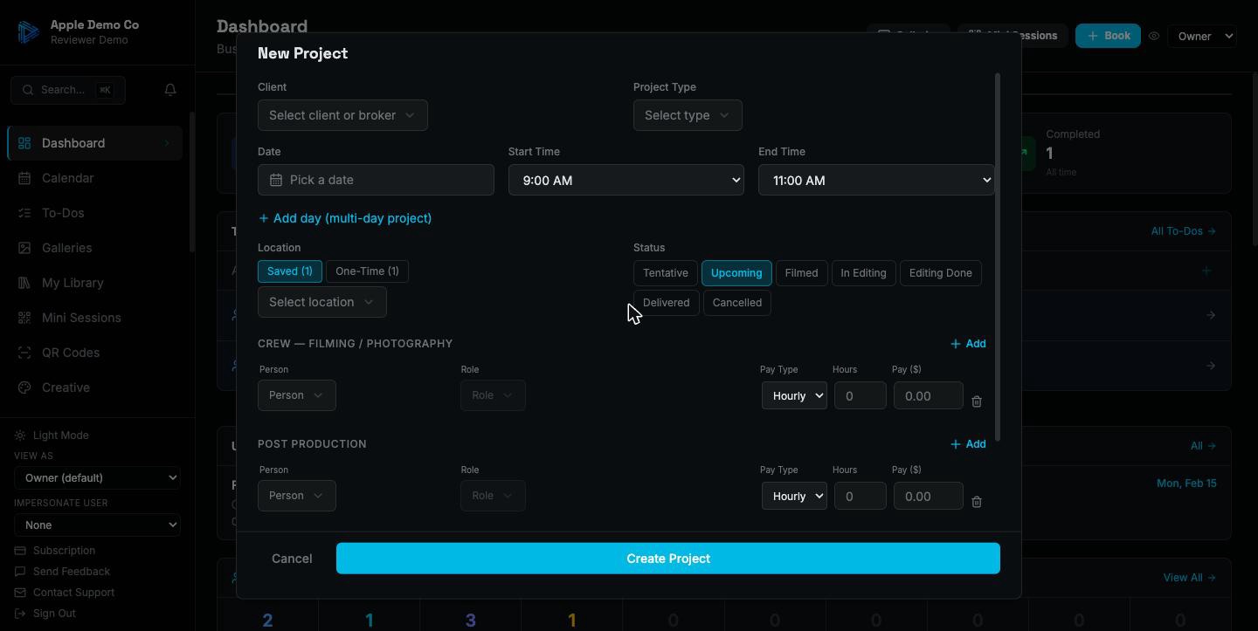Click the New Project dialog scrollbar

(998, 257)
